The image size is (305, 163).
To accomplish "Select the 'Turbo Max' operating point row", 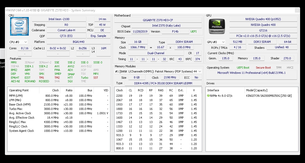I will 59,109.
